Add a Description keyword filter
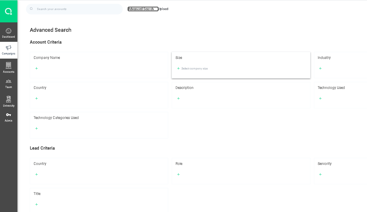Image resolution: width=367 pixels, height=212 pixels. [x=178, y=98]
